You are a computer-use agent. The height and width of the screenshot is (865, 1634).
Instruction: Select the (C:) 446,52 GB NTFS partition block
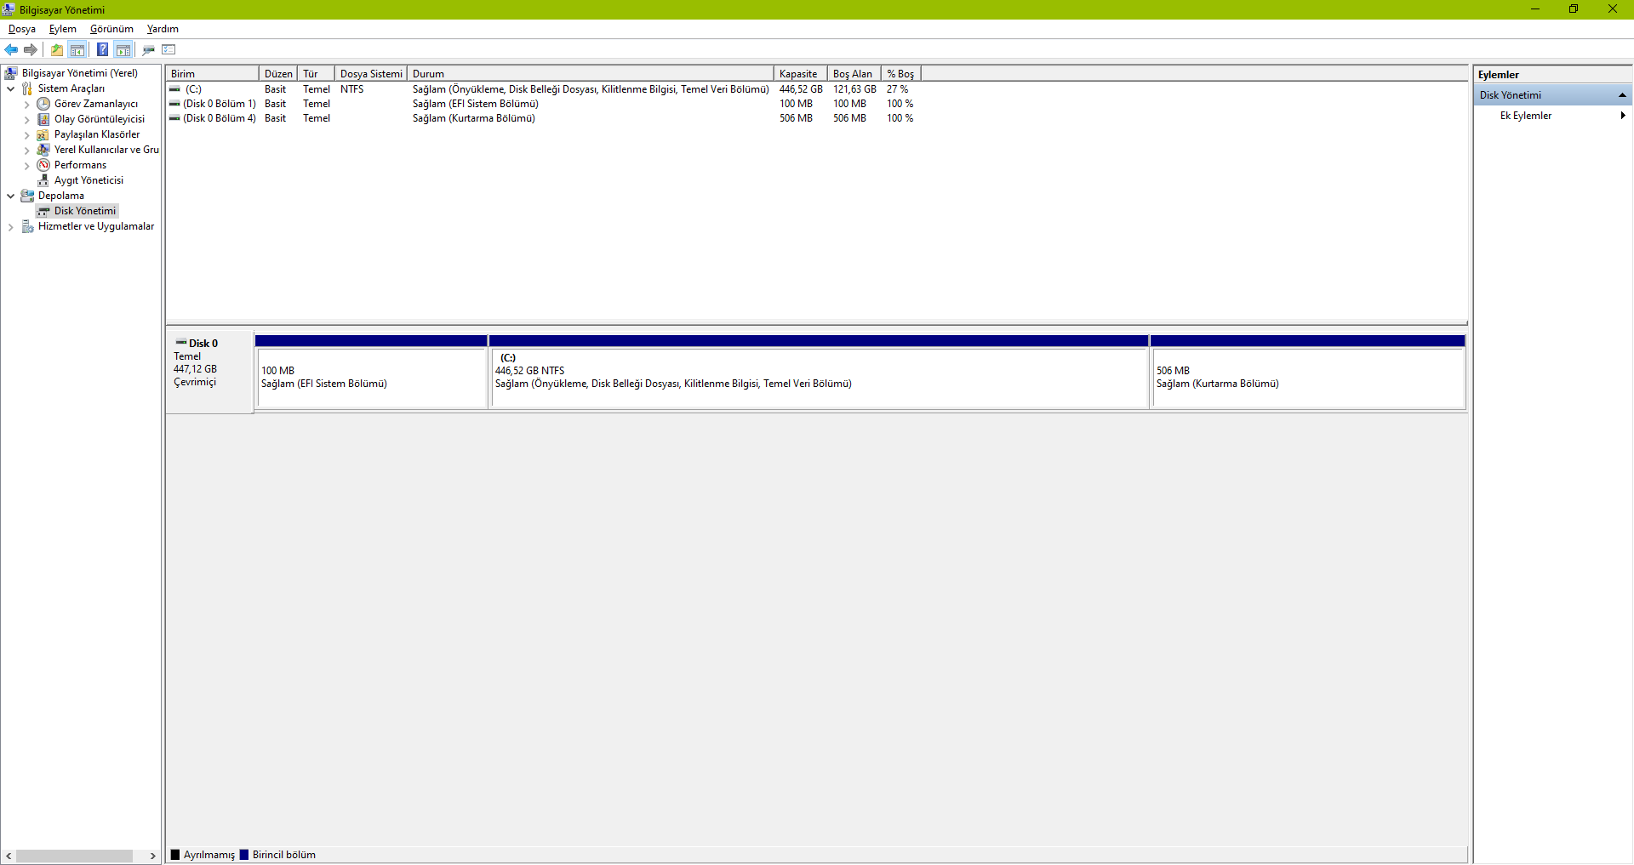tap(820, 372)
